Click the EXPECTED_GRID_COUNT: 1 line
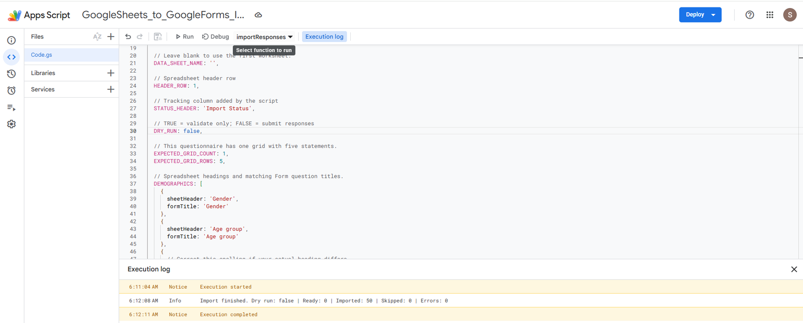This screenshot has width=803, height=323. coord(191,154)
